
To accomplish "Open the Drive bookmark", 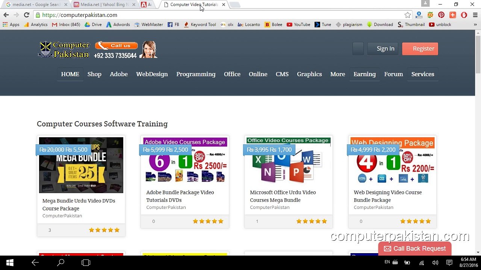I will tap(93, 24).
